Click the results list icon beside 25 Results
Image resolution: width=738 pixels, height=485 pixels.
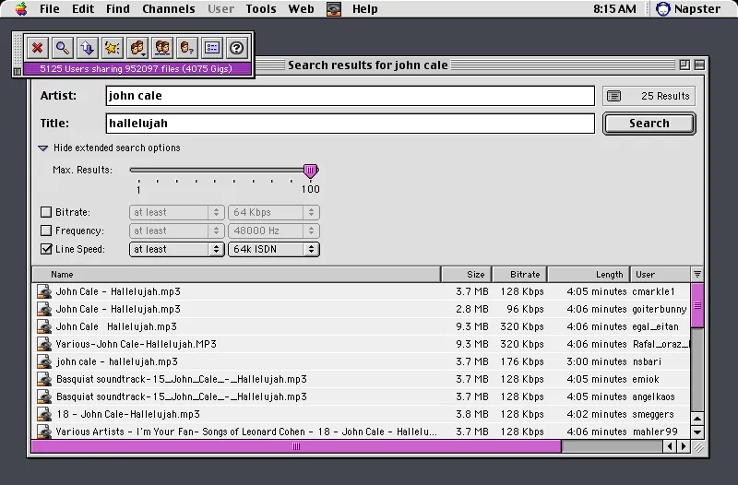click(613, 96)
